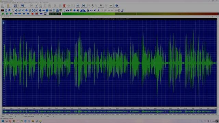The width and height of the screenshot is (219, 123).
Task: Click the third green play-to-end button
Action: pyautogui.click(x=11, y=14)
